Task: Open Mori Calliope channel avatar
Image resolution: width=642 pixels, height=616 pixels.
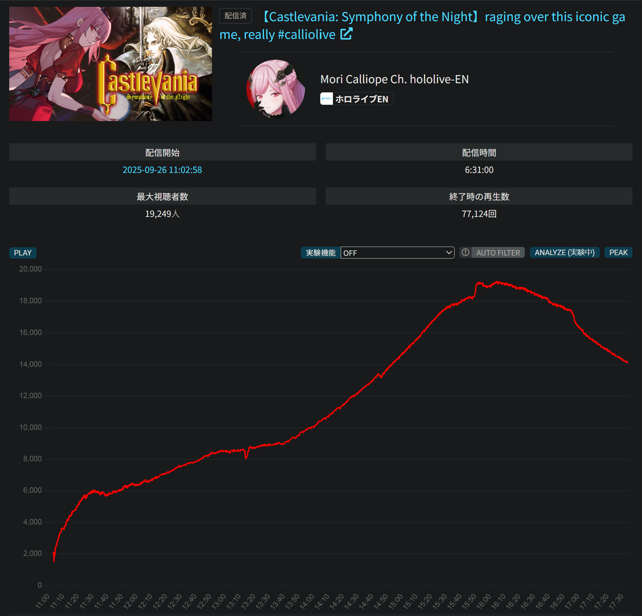Action: pos(275,89)
